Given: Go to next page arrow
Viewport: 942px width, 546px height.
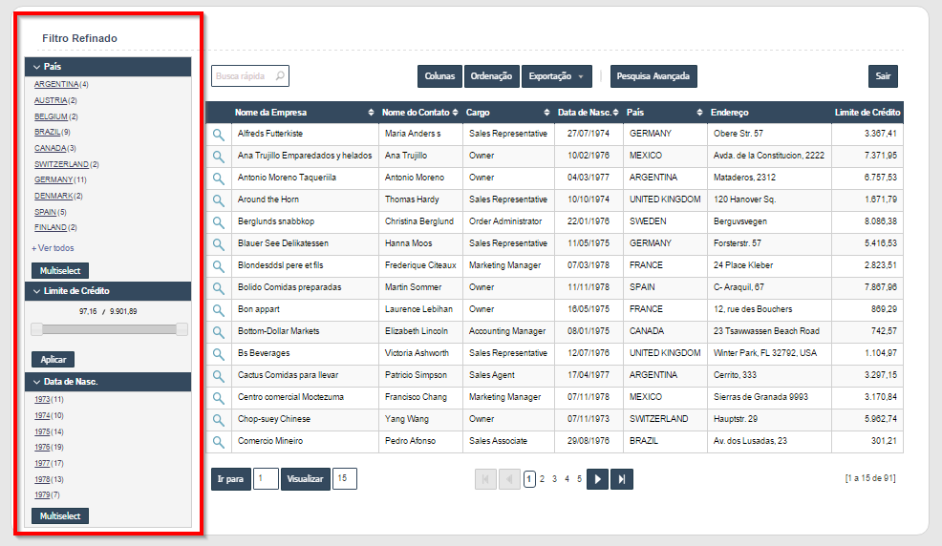Looking at the screenshot, I should click(596, 479).
